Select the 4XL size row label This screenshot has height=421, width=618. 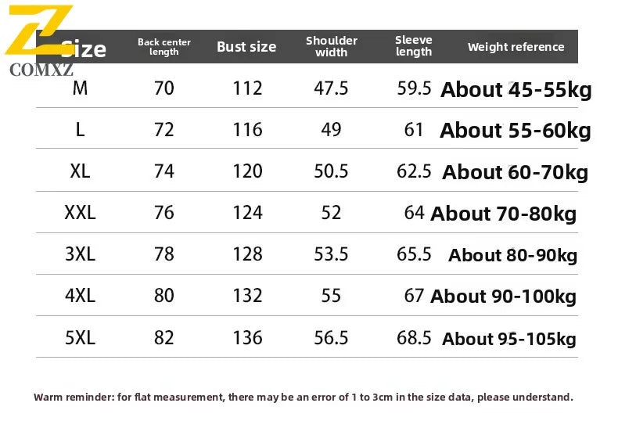coord(80,296)
